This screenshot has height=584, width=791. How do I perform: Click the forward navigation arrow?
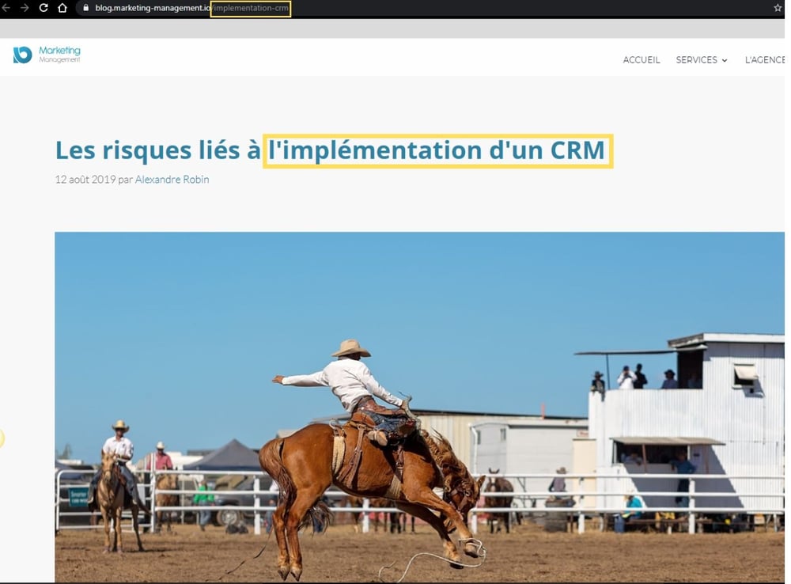click(x=25, y=9)
